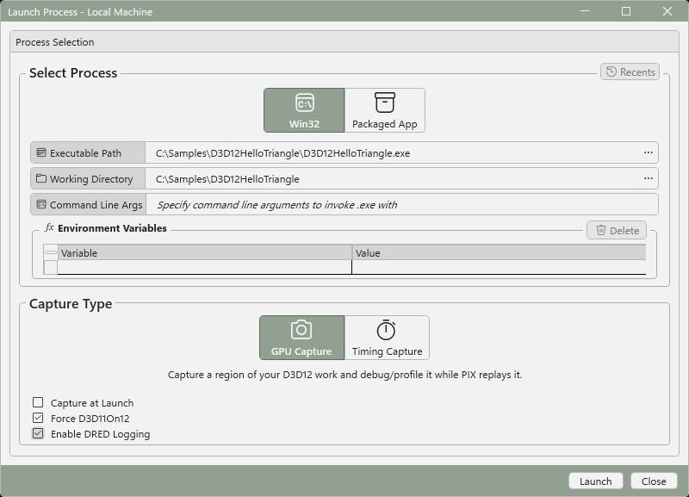Image resolution: width=689 pixels, height=497 pixels.
Task: Maximize the Launch Process window
Action: [x=626, y=11]
